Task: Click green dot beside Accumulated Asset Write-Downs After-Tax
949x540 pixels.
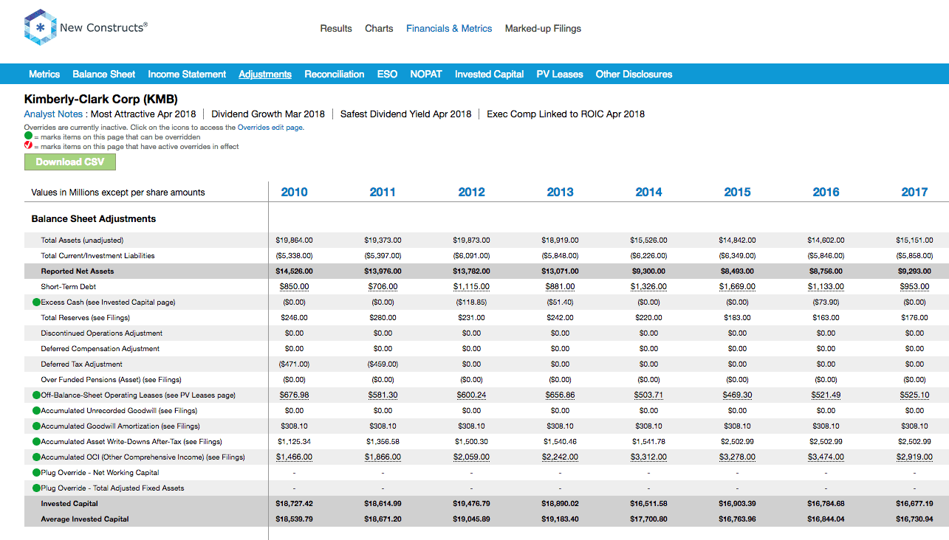Action: (36, 442)
